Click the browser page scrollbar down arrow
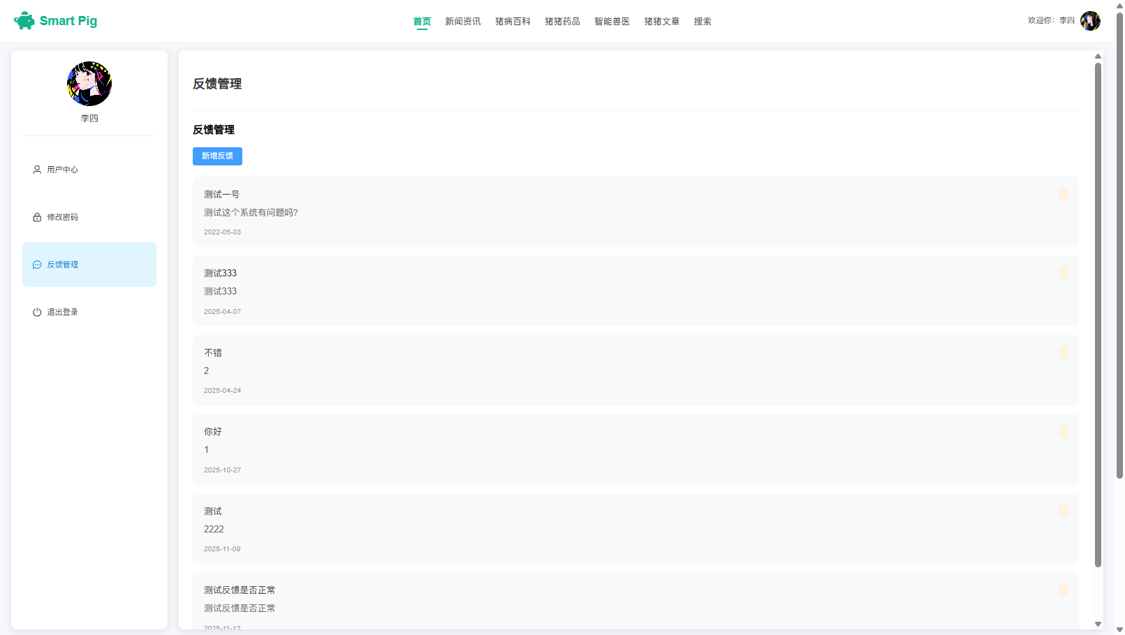 click(1119, 630)
